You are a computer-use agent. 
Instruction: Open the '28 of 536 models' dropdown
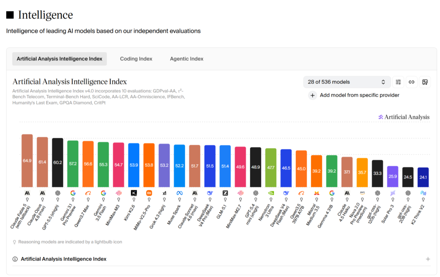(x=347, y=82)
